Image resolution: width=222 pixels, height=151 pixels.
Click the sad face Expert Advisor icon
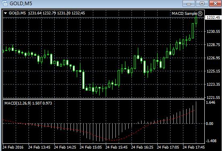pos(200,14)
